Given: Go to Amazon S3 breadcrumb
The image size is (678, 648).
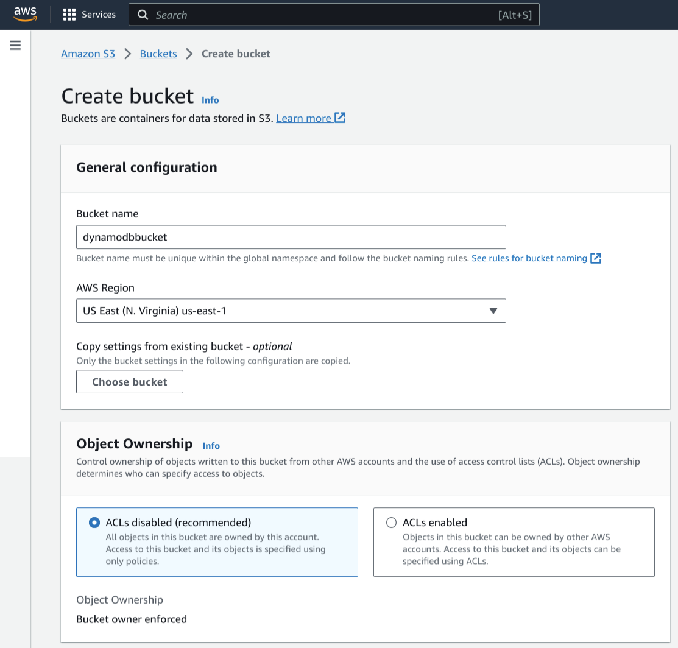Looking at the screenshot, I should (88, 54).
